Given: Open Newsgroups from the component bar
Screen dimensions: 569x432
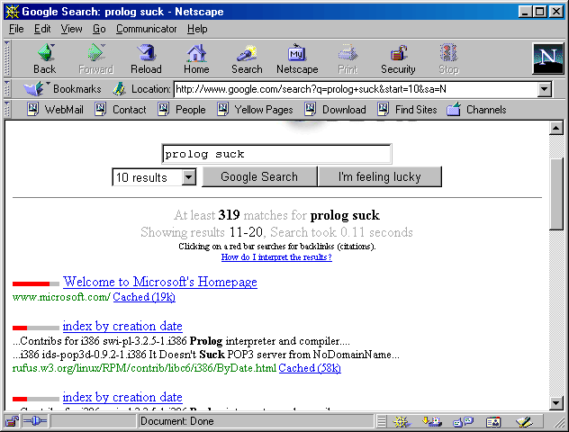Looking at the screenshot, I should (463, 421).
